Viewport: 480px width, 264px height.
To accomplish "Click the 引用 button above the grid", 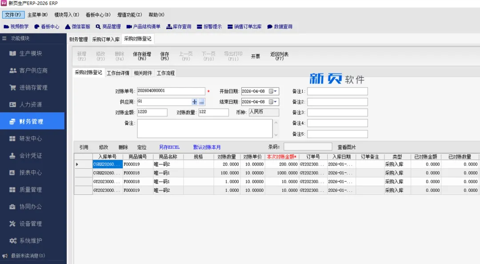I will [84, 147].
